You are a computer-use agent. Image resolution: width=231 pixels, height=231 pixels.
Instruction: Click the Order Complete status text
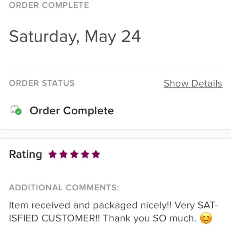[x=72, y=111]
